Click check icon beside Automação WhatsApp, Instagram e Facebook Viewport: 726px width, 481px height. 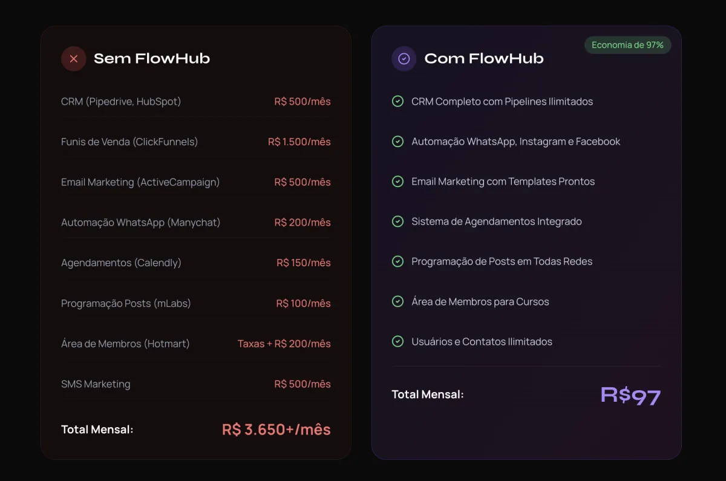[397, 142]
